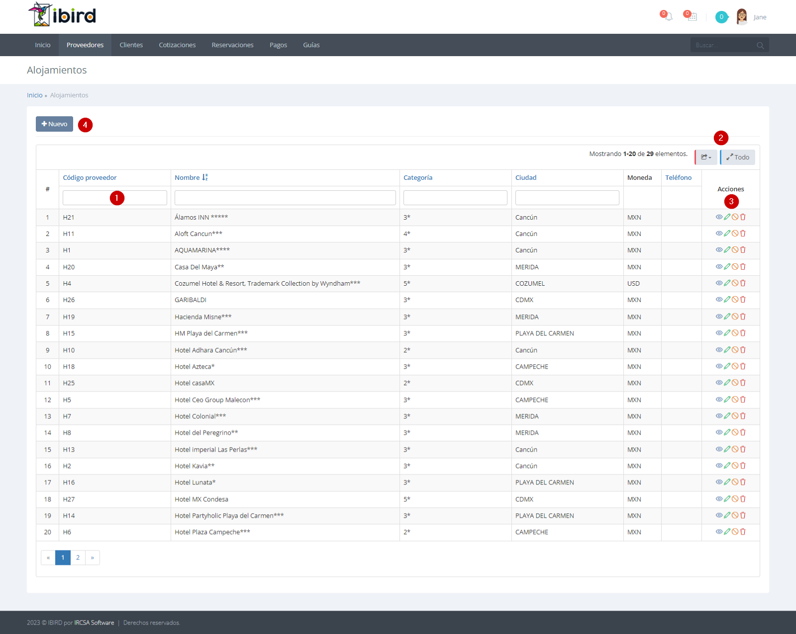The height and width of the screenshot is (634, 796).
Task: Click the search magnifier icon
Action: tap(760, 45)
